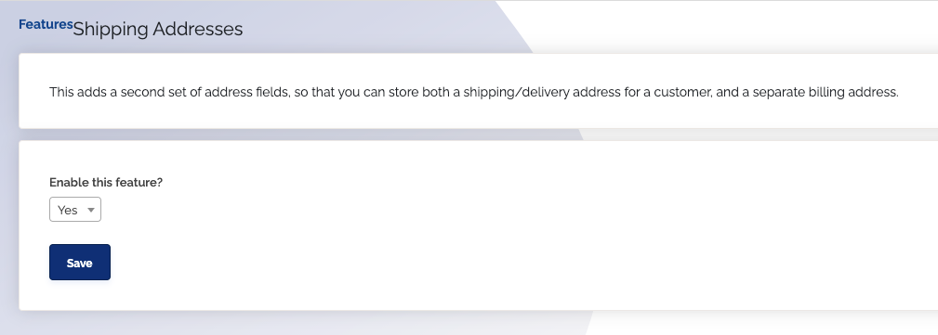Save the shipping address feature setting
This screenshot has height=335, width=938.
tap(80, 262)
